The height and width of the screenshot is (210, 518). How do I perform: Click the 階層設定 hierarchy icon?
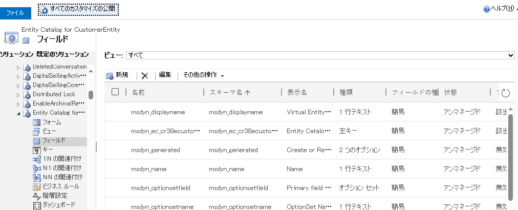36,196
